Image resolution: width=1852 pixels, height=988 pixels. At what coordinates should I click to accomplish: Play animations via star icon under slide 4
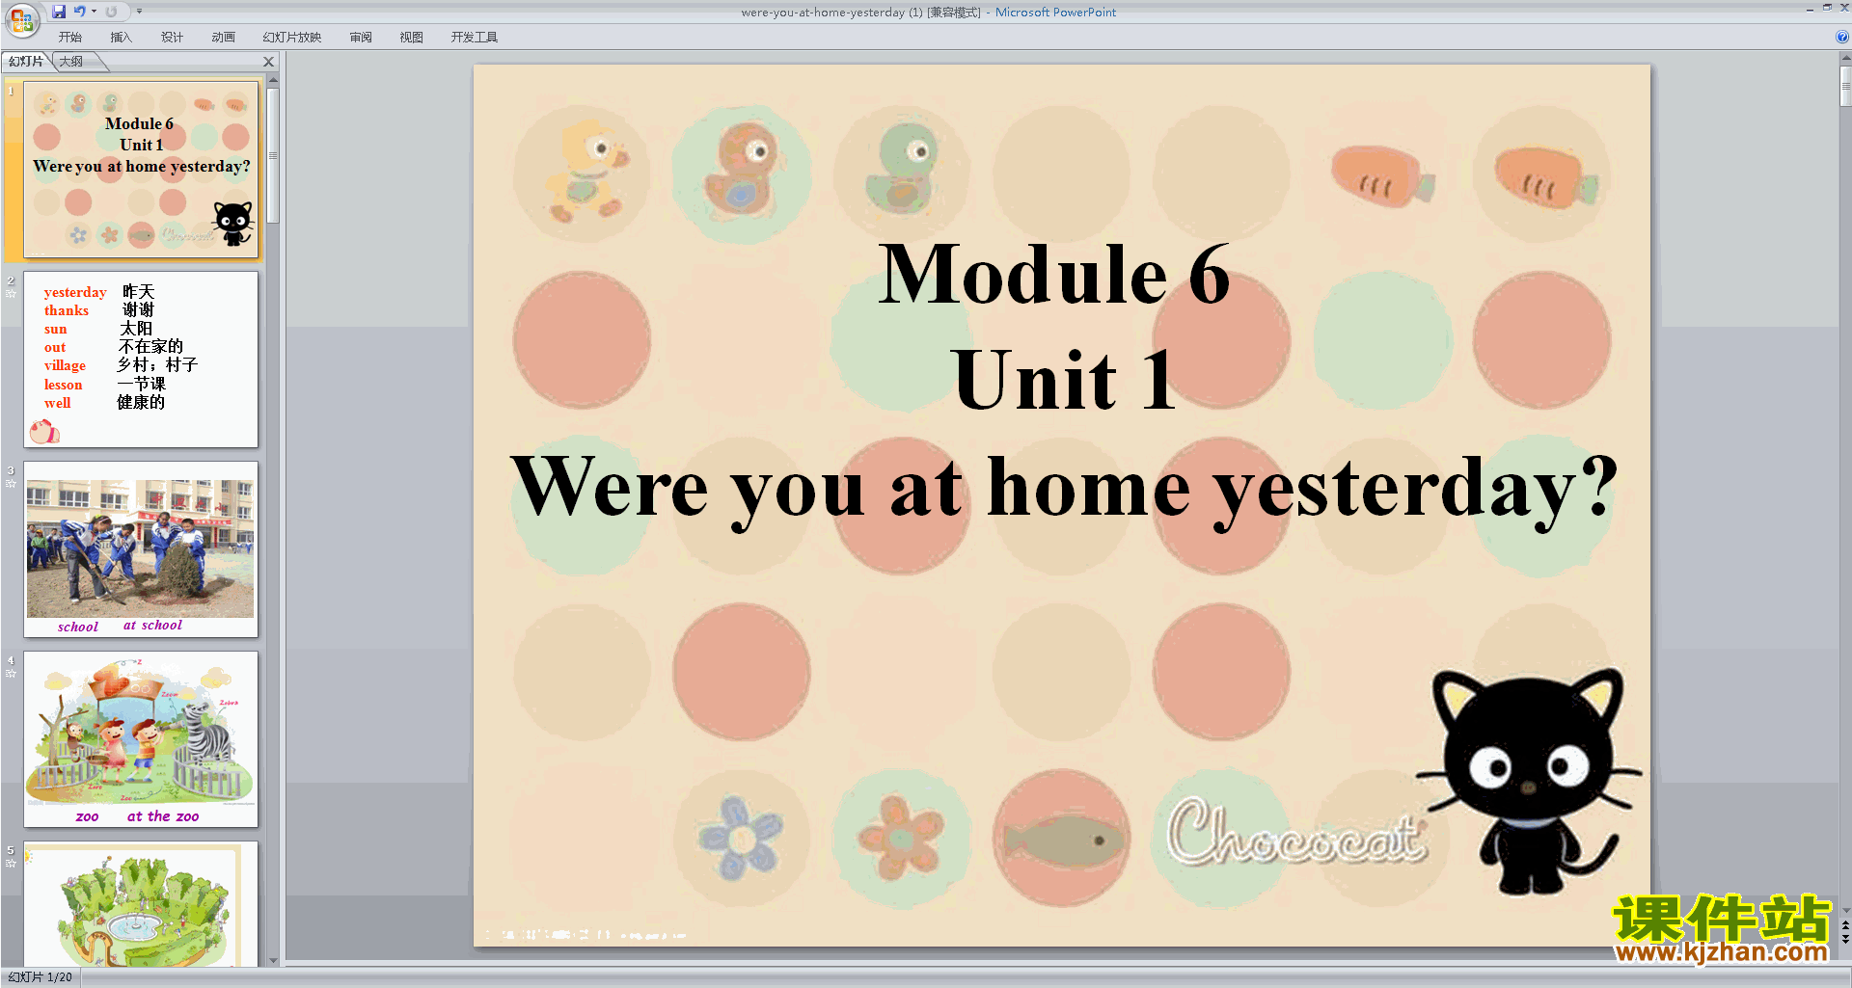coord(11,674)
